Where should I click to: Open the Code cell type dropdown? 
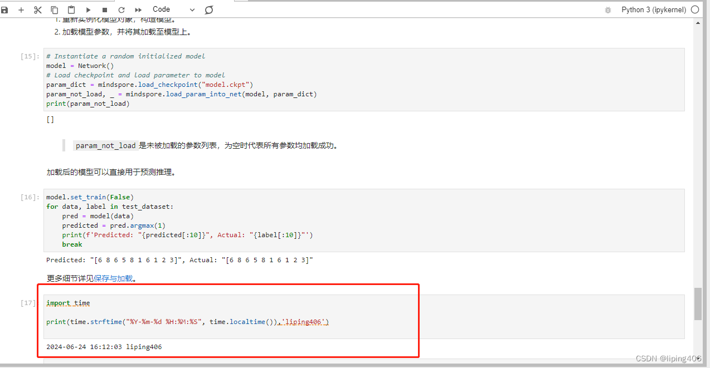pos(173,9)
